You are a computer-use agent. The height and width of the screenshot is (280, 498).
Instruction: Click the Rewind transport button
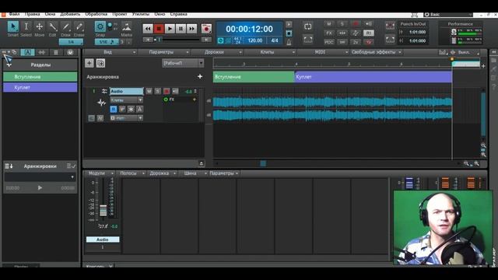click(148, 29)
